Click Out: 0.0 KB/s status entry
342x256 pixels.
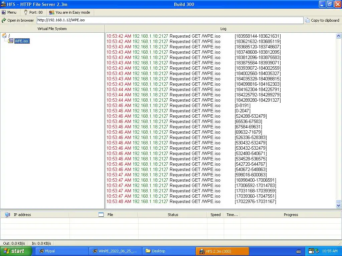[14, 243]
